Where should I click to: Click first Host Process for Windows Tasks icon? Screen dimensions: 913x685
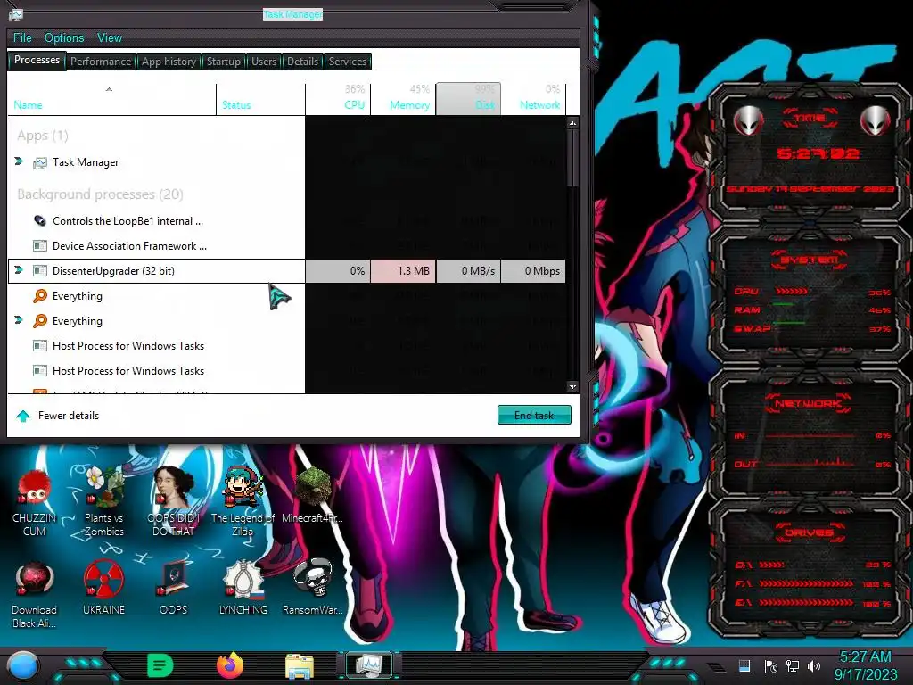(x=40, y=346)
